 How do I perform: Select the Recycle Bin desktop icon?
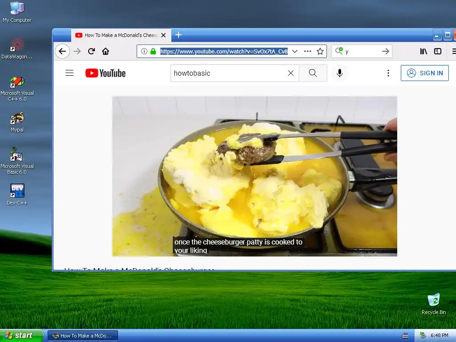click(434, 304)
